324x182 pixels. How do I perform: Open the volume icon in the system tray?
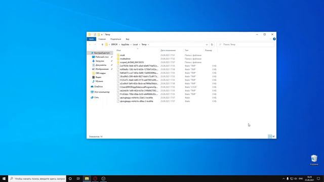point(296,178)
